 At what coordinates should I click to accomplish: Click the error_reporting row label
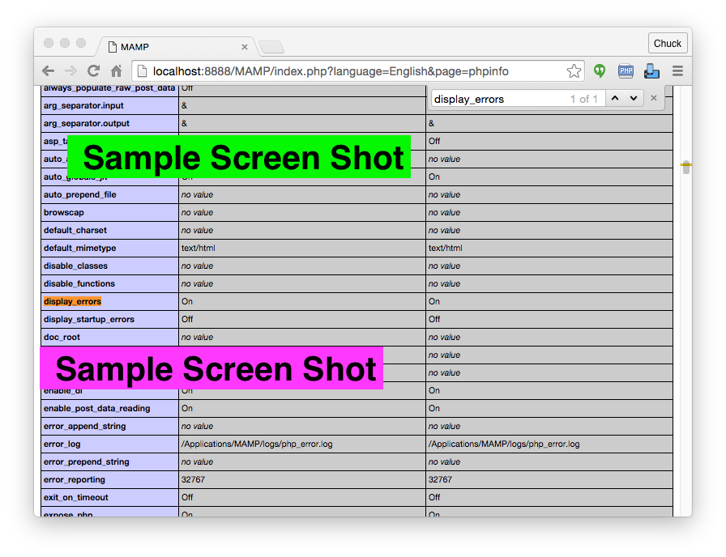point(75,480)
